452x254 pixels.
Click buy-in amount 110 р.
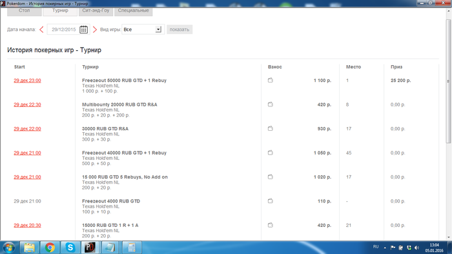click(x=324, y=201)
